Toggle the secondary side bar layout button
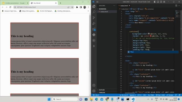The width and height of the screenshot is (182, 102). (161, 2)
